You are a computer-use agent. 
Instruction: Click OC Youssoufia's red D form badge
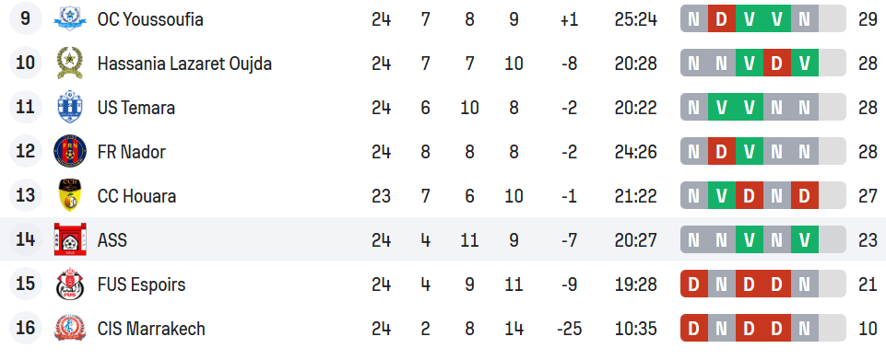pos(722,19)
